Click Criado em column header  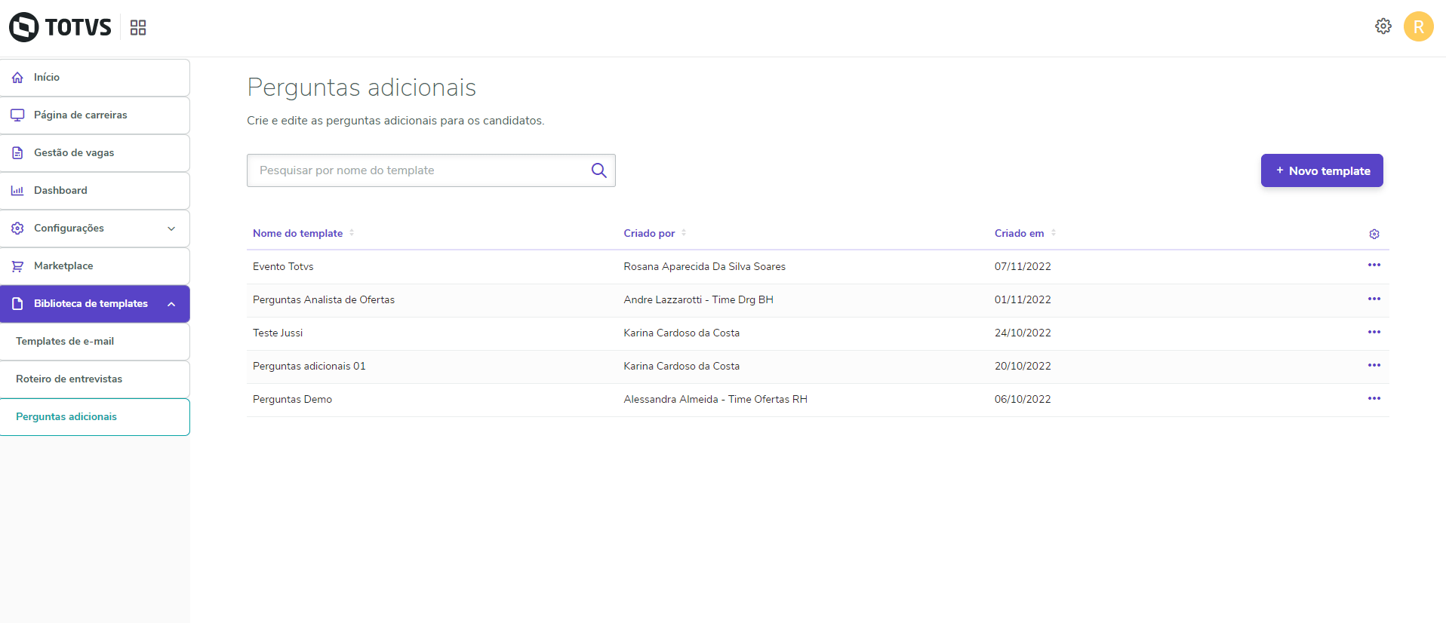click(x=1019, y=234)
